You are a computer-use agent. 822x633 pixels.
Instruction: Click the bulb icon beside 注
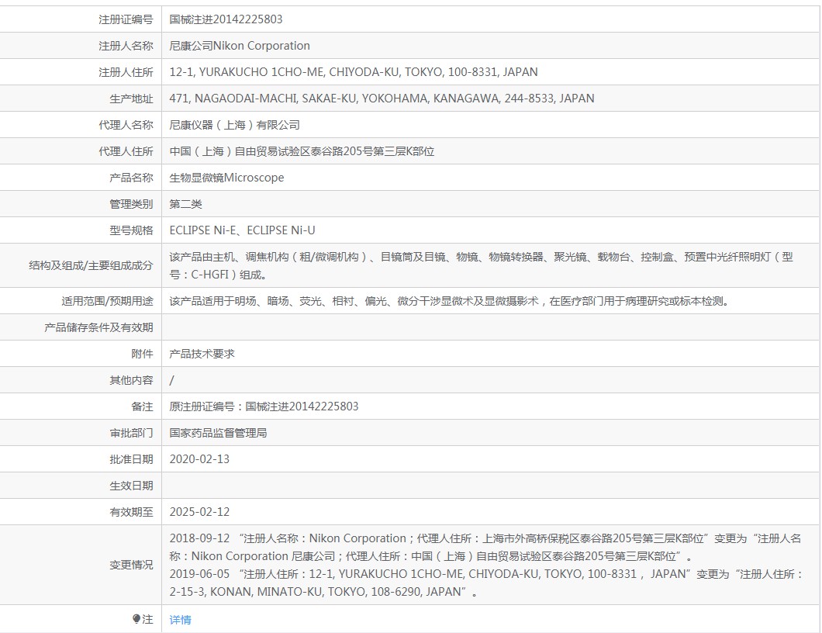pyautogui.click(x=136, y=619)
